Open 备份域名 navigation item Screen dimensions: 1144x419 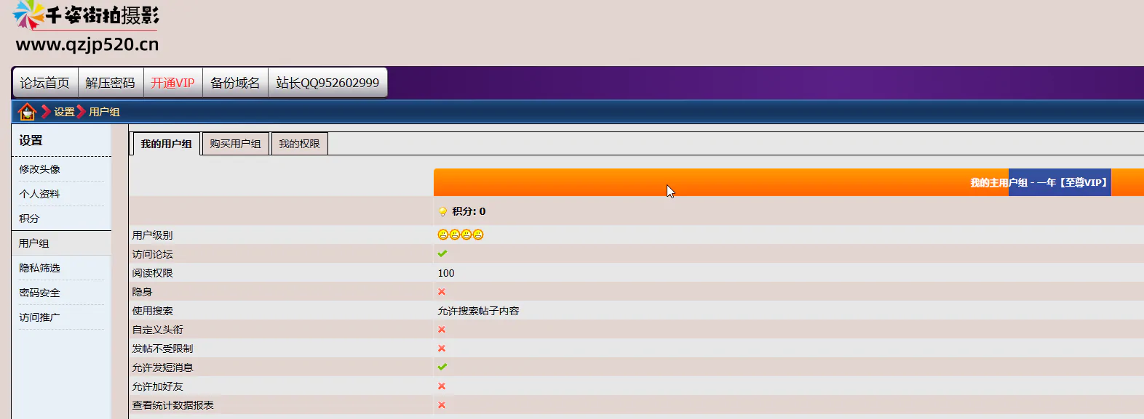coord(235,83)
